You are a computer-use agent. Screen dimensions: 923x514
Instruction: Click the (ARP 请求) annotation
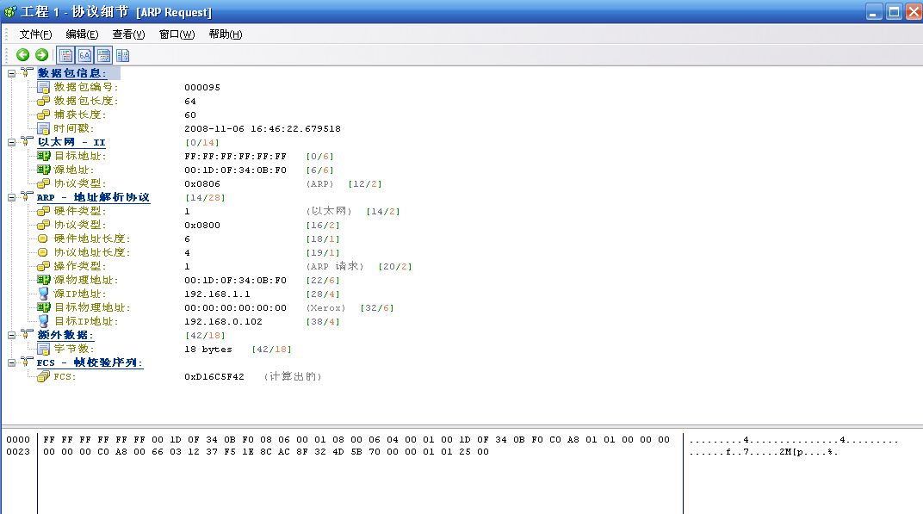point(335,266)
